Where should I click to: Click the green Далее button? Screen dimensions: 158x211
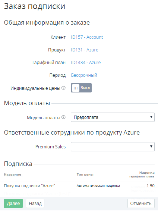[13, 203]
